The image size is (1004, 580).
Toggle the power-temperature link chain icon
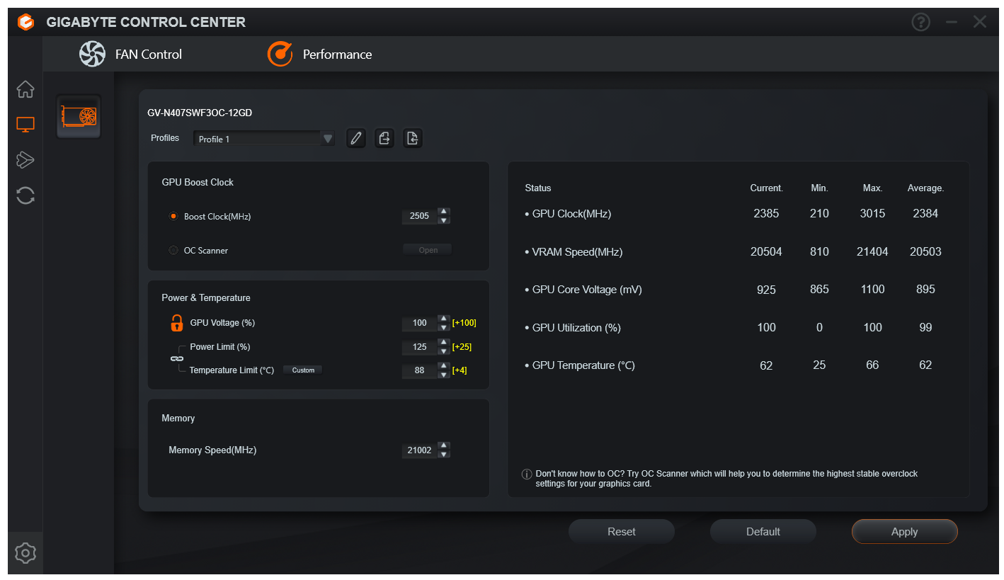[177, 358]
